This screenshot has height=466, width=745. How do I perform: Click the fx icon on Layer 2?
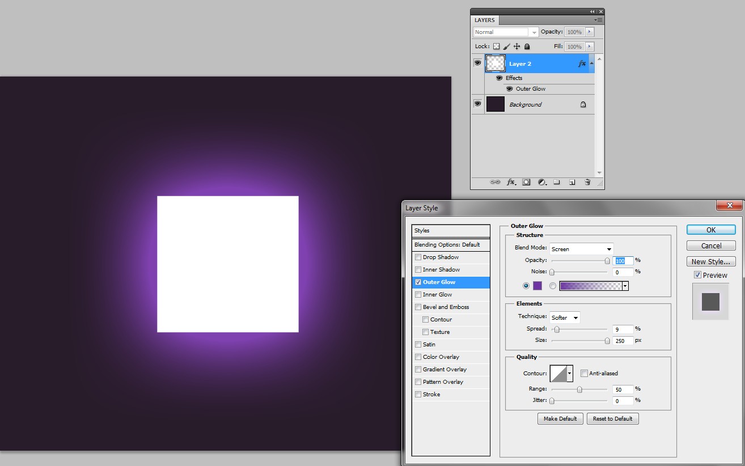tap(582, 64)
